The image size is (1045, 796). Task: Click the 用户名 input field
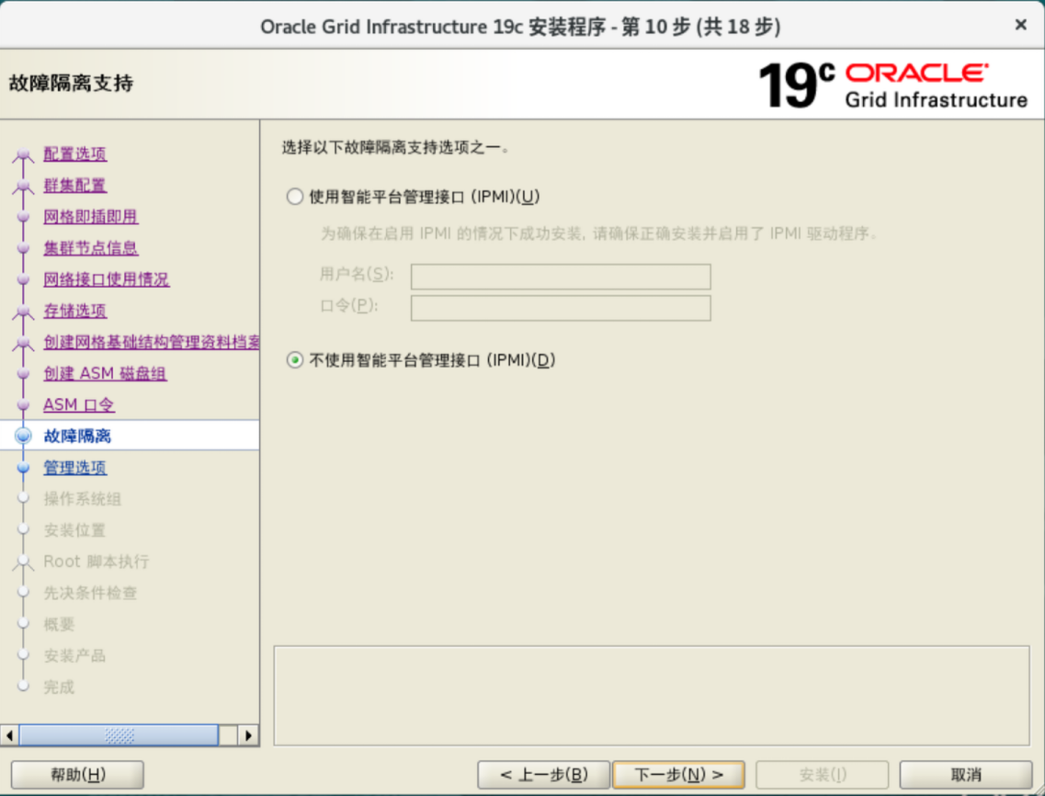point(560,277)
